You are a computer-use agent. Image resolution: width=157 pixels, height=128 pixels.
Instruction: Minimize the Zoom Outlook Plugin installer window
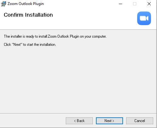click(x=121, y=4)
